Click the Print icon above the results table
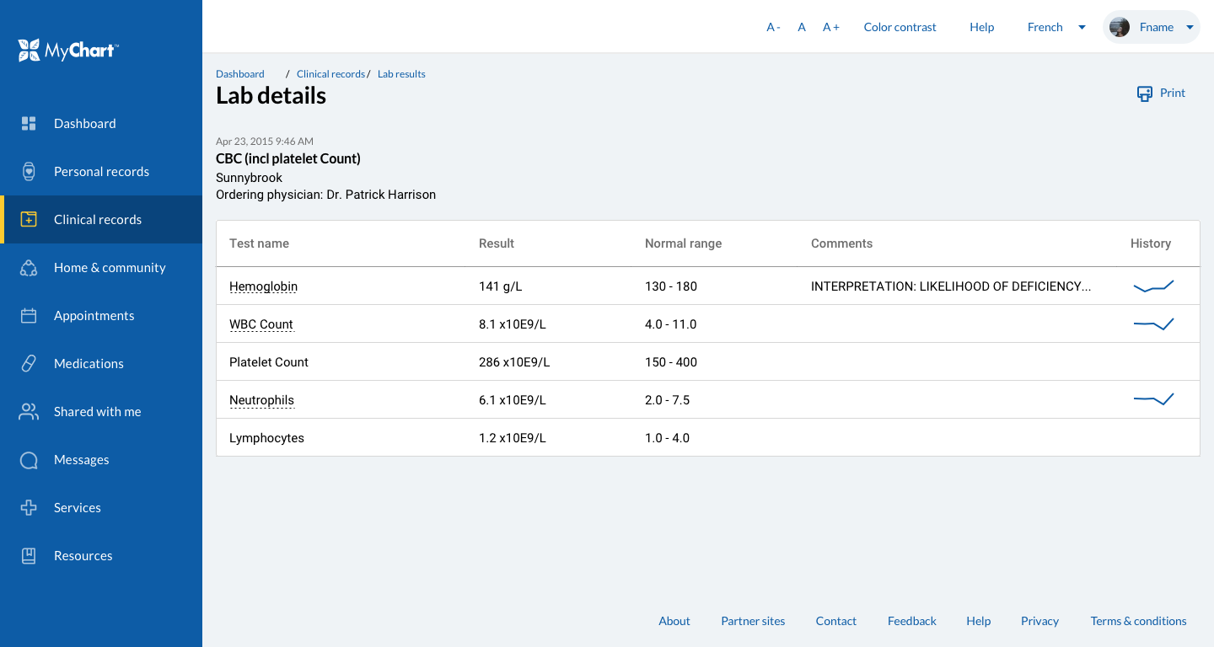Image resolution: width=1214 pixels, height=647 pixels. (x=1144, y=94)
